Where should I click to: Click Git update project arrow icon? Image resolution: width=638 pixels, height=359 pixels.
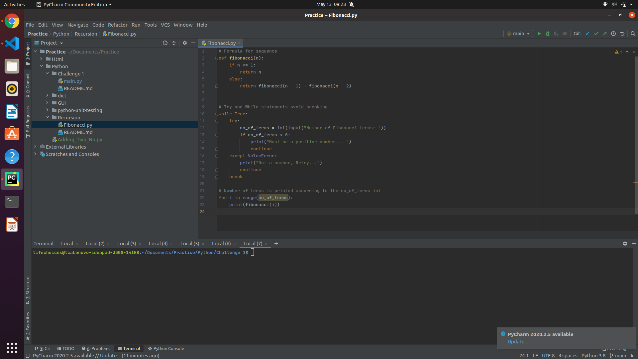point(587,34)
